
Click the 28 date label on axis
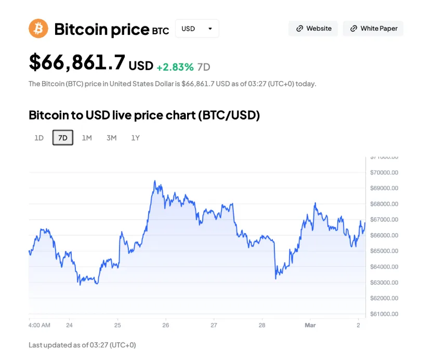(262, 325)
